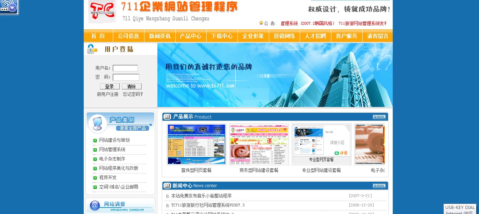Open news TC711旅游旅行社网站管理系统V2007.3
The image size is (479, 214).
tap(208, 205)
